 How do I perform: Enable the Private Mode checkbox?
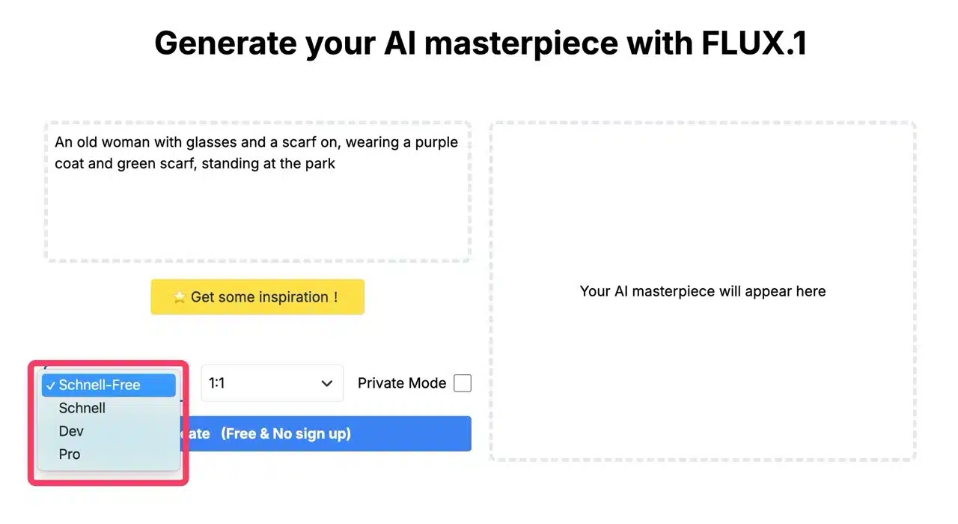tap(463, 383)
